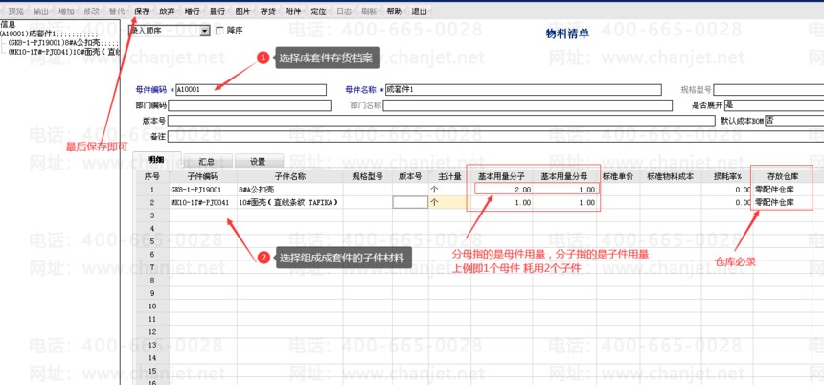Click cell GKB-1-PJ19001 in 子件编码 column
This screenshot has height=385, width=824.
click(x=203, y=190)
